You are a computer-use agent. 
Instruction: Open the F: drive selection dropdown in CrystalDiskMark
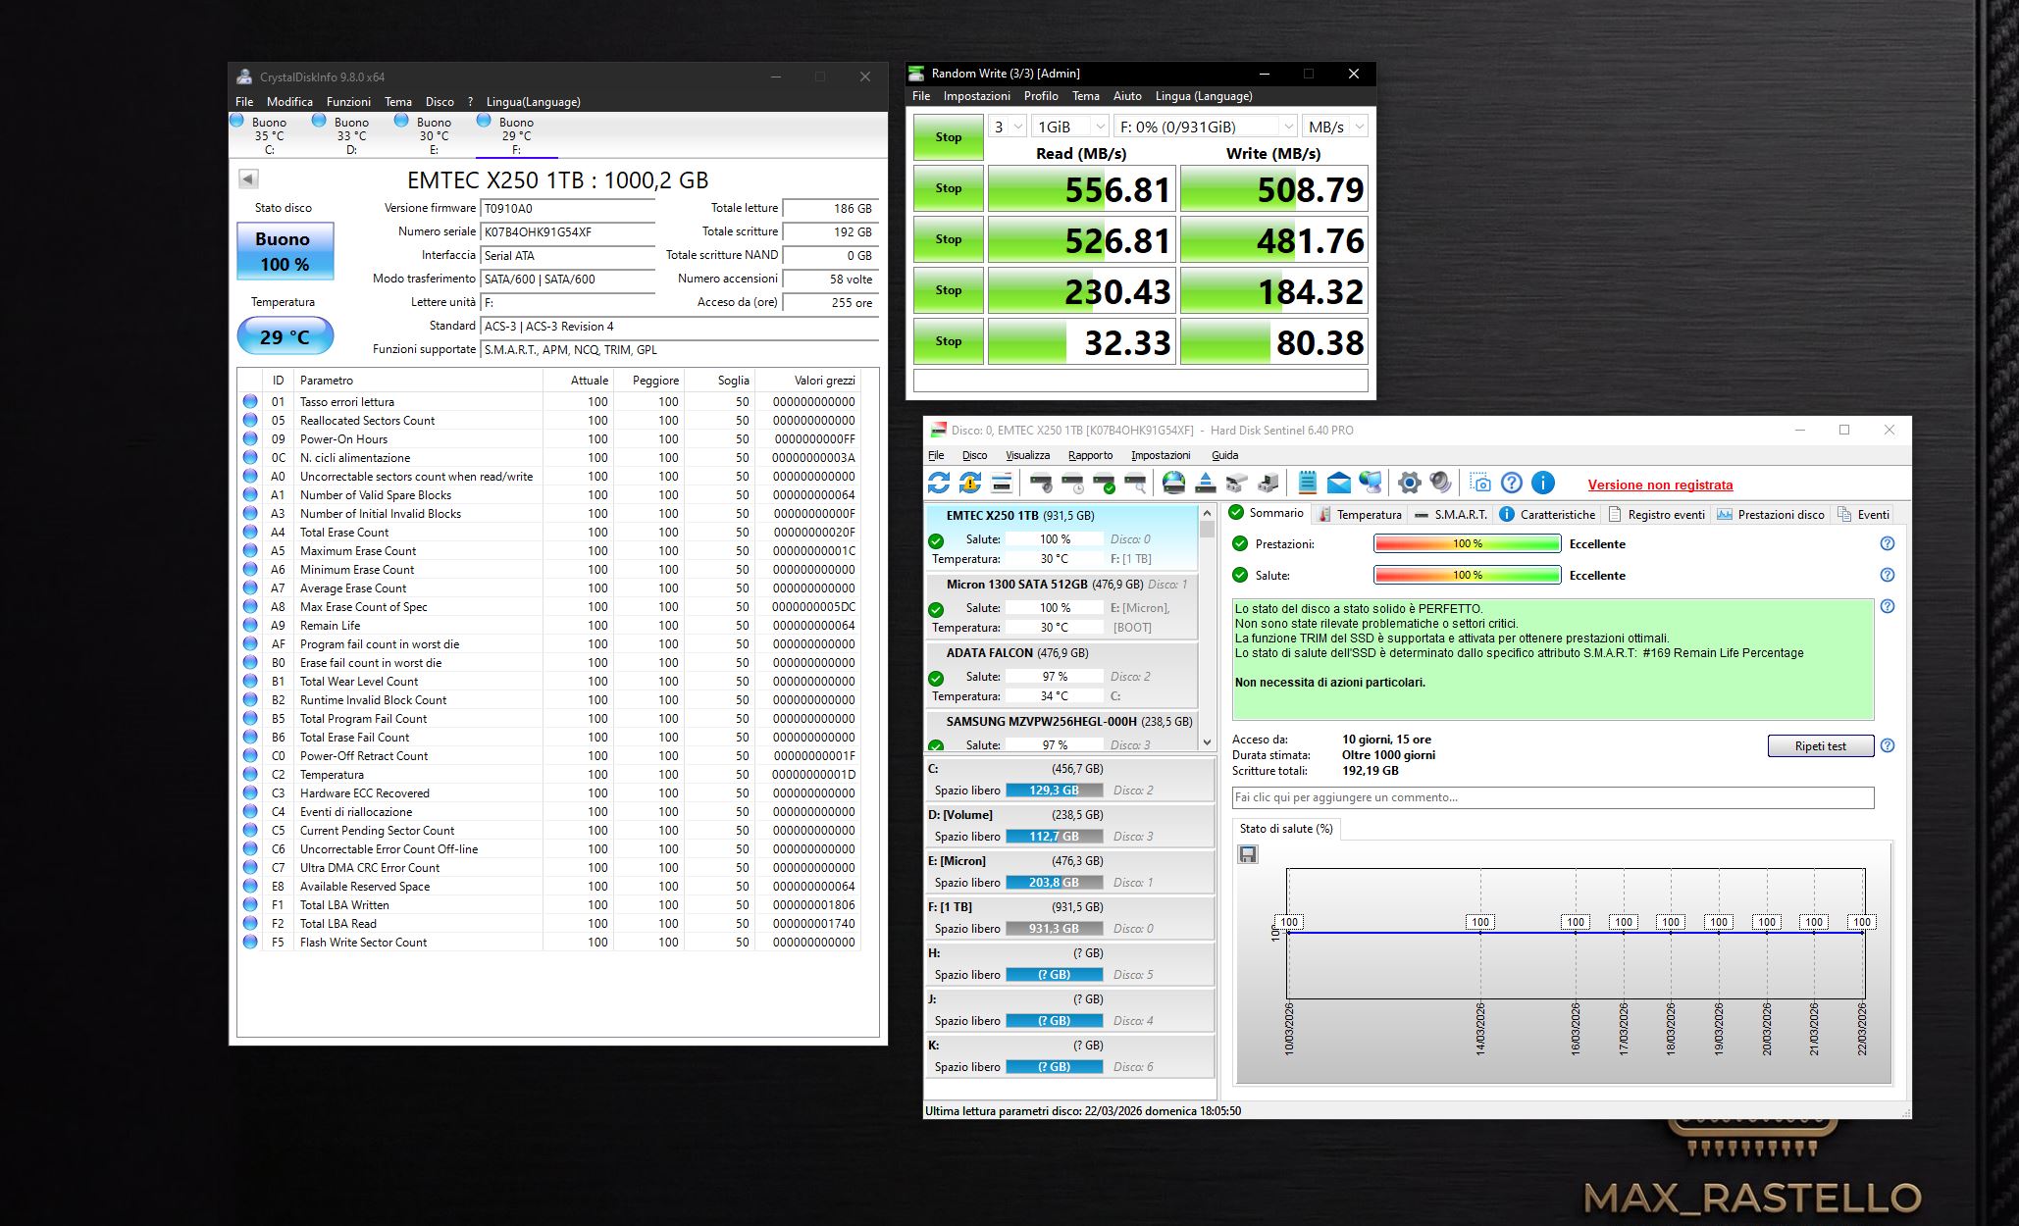click(x=1206, y=127)
